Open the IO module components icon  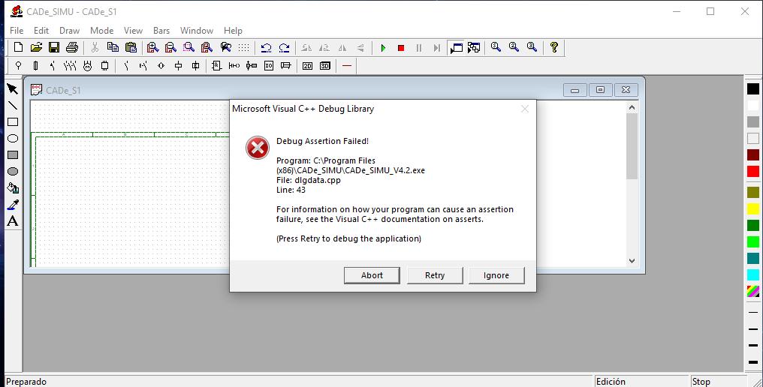click(x=269, y=66)
